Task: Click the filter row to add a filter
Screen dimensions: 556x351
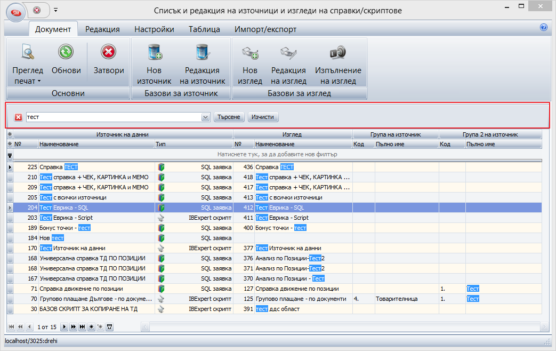Action: (x=277, y=154)
